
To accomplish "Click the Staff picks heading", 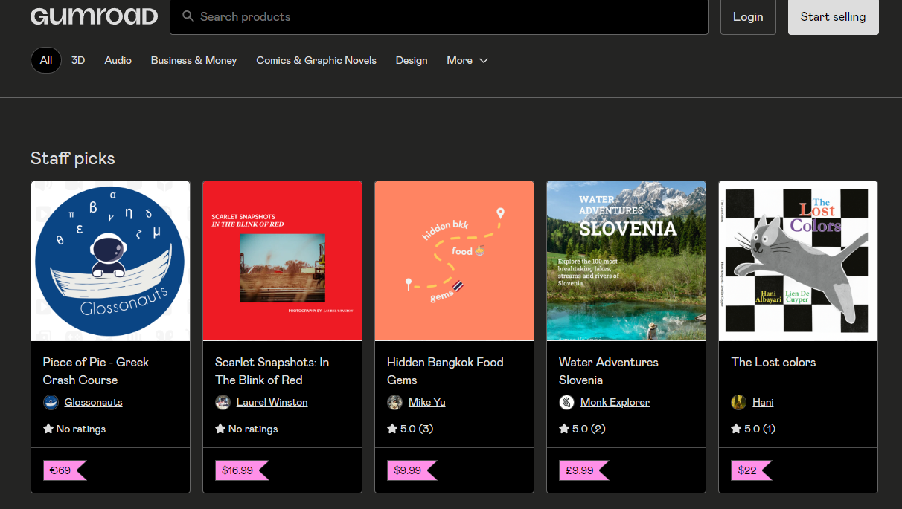I will pyautogui.click(x=73, y=158).
